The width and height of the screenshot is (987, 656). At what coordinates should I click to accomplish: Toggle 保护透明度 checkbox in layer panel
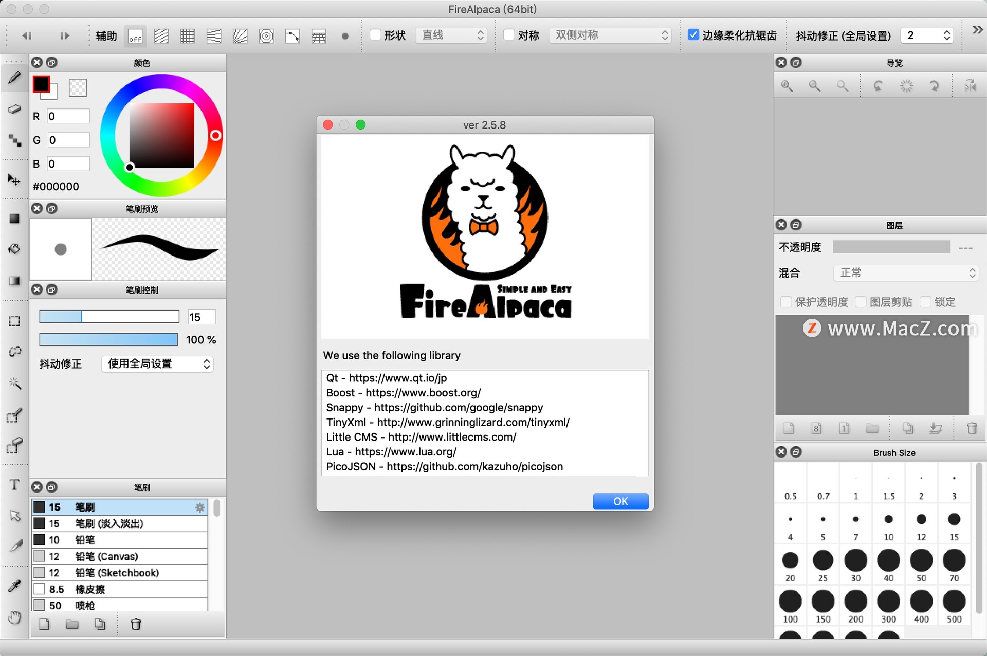[x=786, y=302]
